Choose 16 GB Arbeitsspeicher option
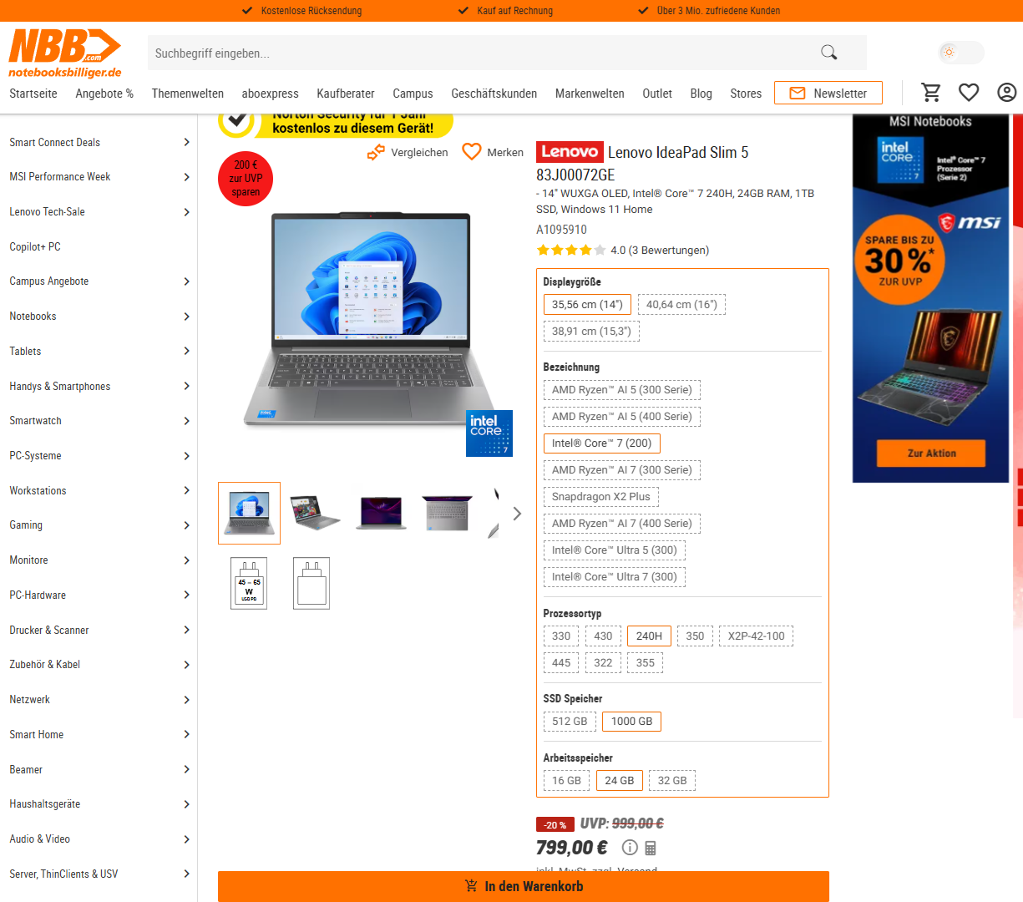Viewport: 1023px width, 902px height. (x=566, y=780)
